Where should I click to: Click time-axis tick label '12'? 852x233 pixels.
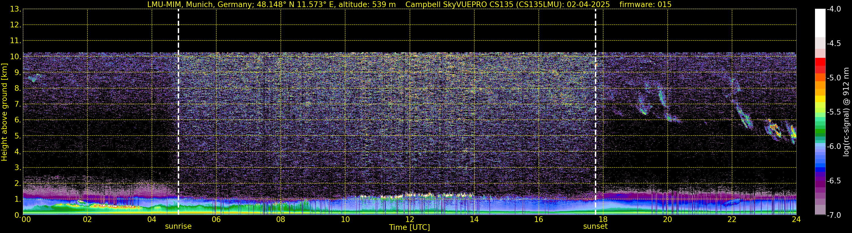[x=410, y=219]
